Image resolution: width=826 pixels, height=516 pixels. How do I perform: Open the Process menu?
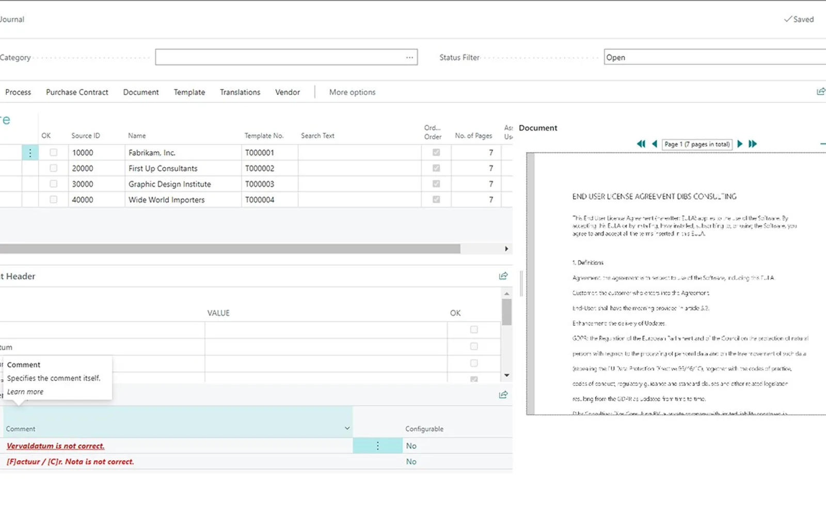(x=18, y=92)
